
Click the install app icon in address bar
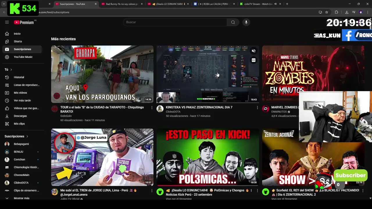(320, 12)
